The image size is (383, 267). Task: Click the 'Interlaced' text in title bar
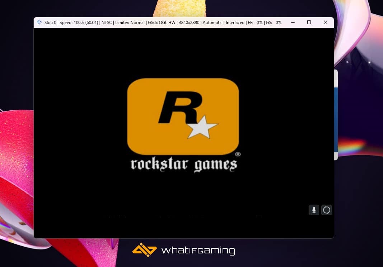pyautogui.click(x=235, y=23)
